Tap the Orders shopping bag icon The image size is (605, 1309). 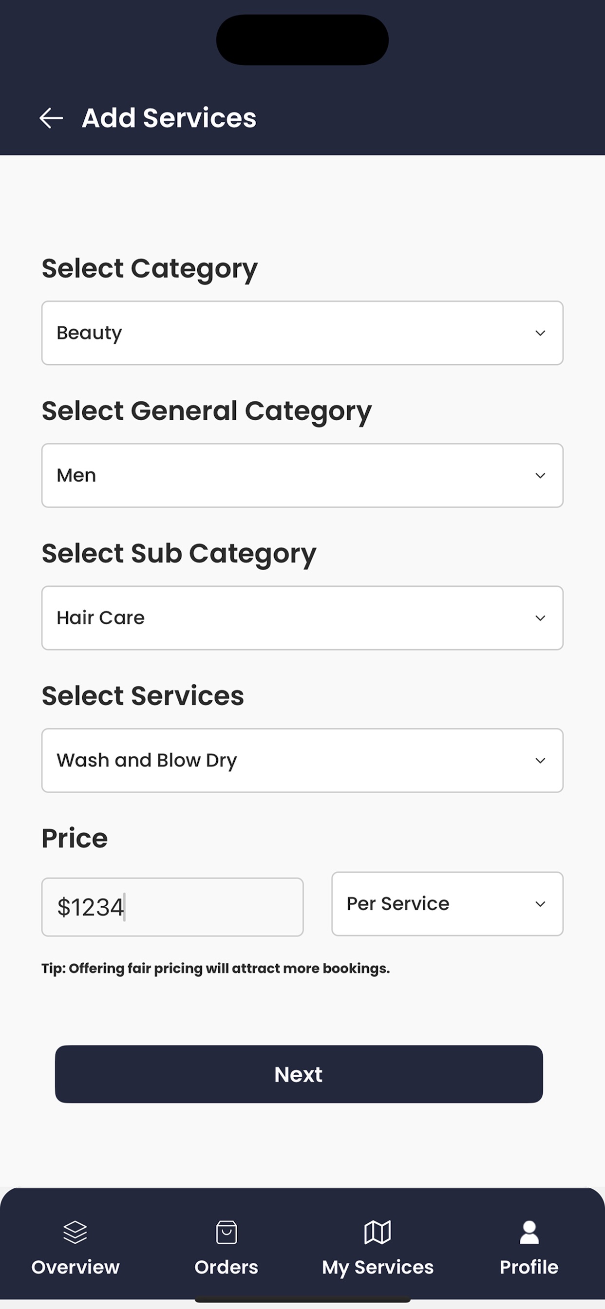click(x=226, y=1232)
